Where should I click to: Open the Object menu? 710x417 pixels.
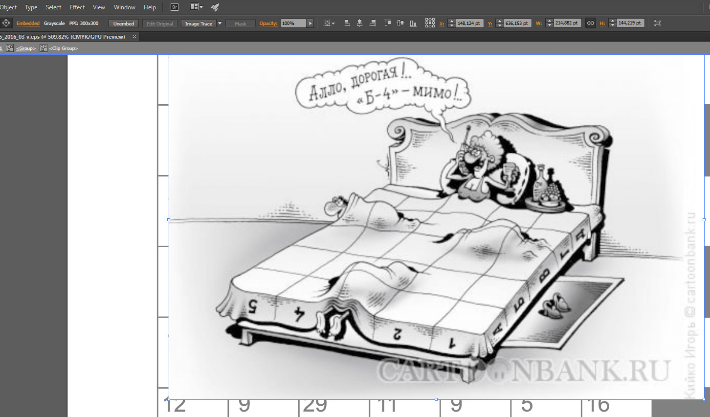click(x=8, y=7)
